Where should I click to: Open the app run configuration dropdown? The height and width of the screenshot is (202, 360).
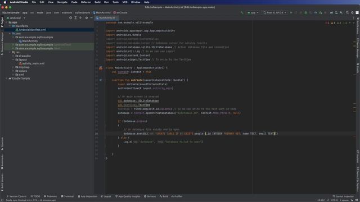pos(253,12)
